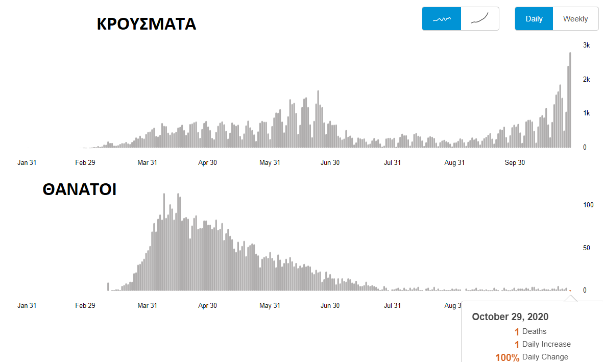Click the Deaths label in the tooltip
Viewport: 603px width, 362px height.
[534, 331]
